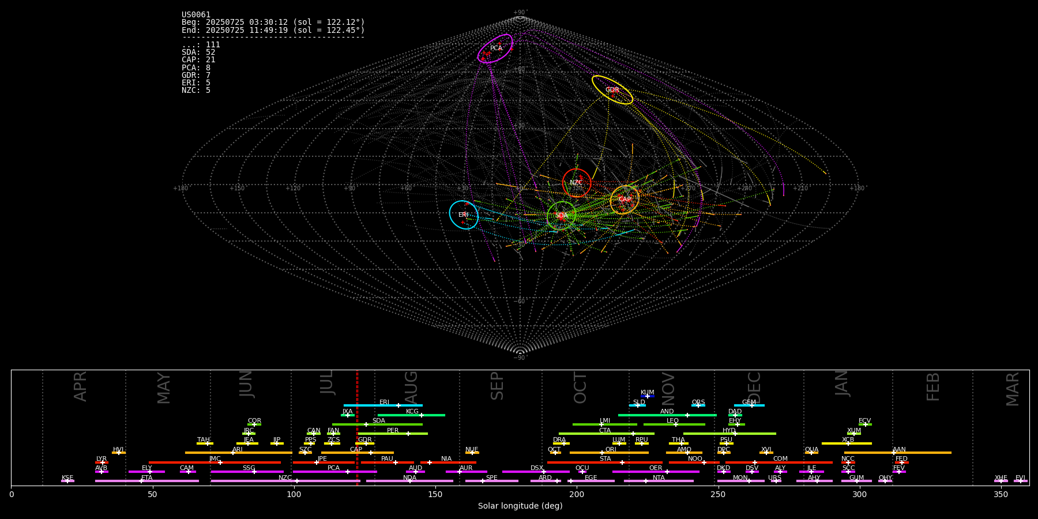
Task: Click the 'SDA: 52' count entry
Action: pos(198,52)
